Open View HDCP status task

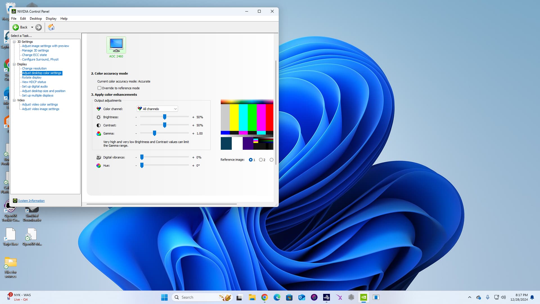[x=34, y=82]
